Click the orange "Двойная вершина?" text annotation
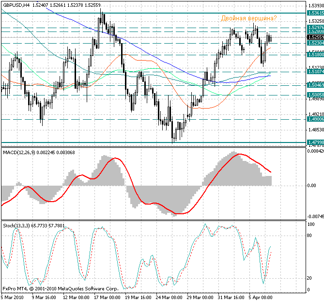The width and height of the screenshot is (324, 301). tap(249, 18)
